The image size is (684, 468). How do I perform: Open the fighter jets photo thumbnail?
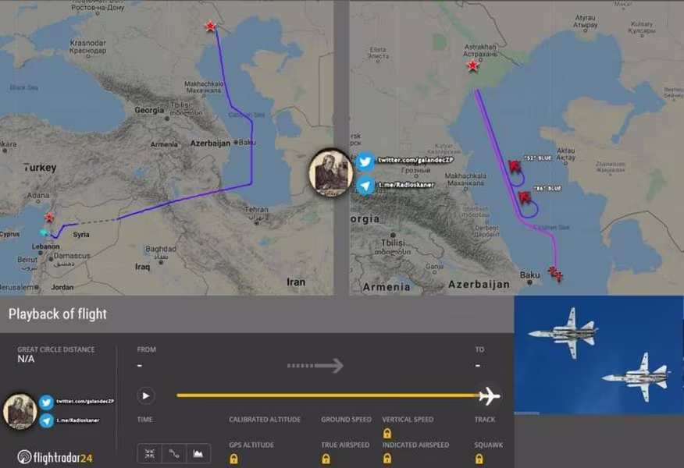tap(599, 355)
